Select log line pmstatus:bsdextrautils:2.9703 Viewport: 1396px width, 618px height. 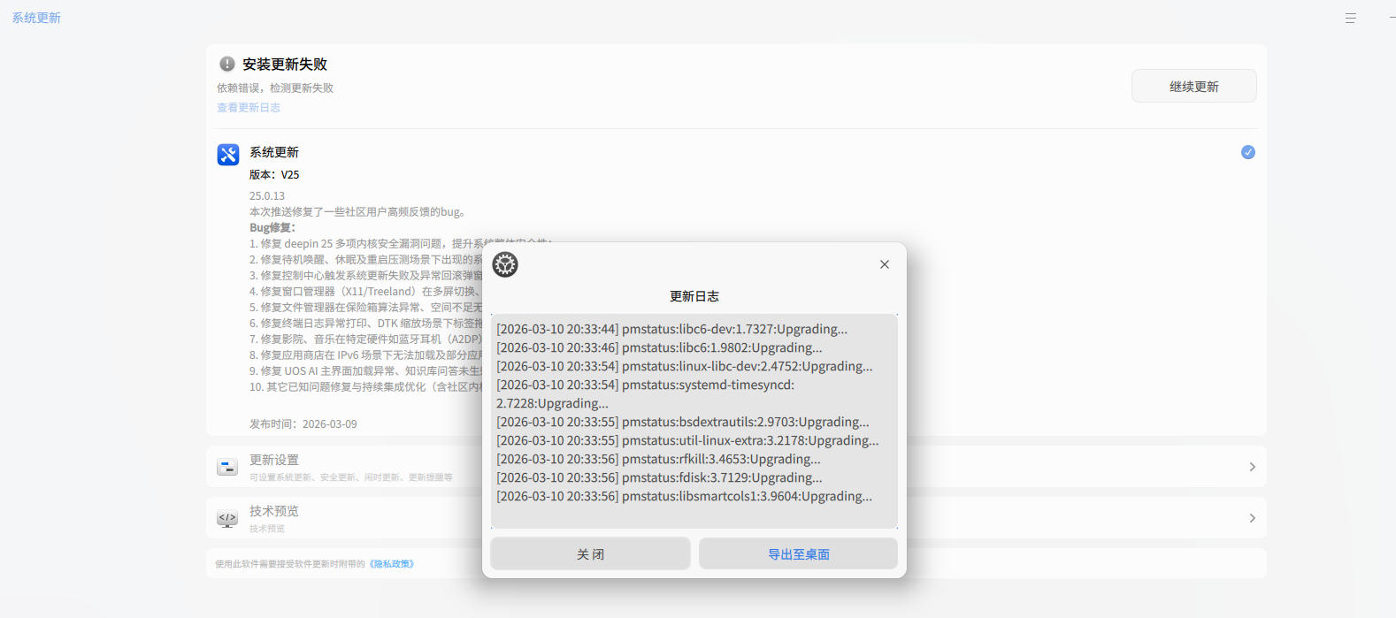[x=683, y=422]
